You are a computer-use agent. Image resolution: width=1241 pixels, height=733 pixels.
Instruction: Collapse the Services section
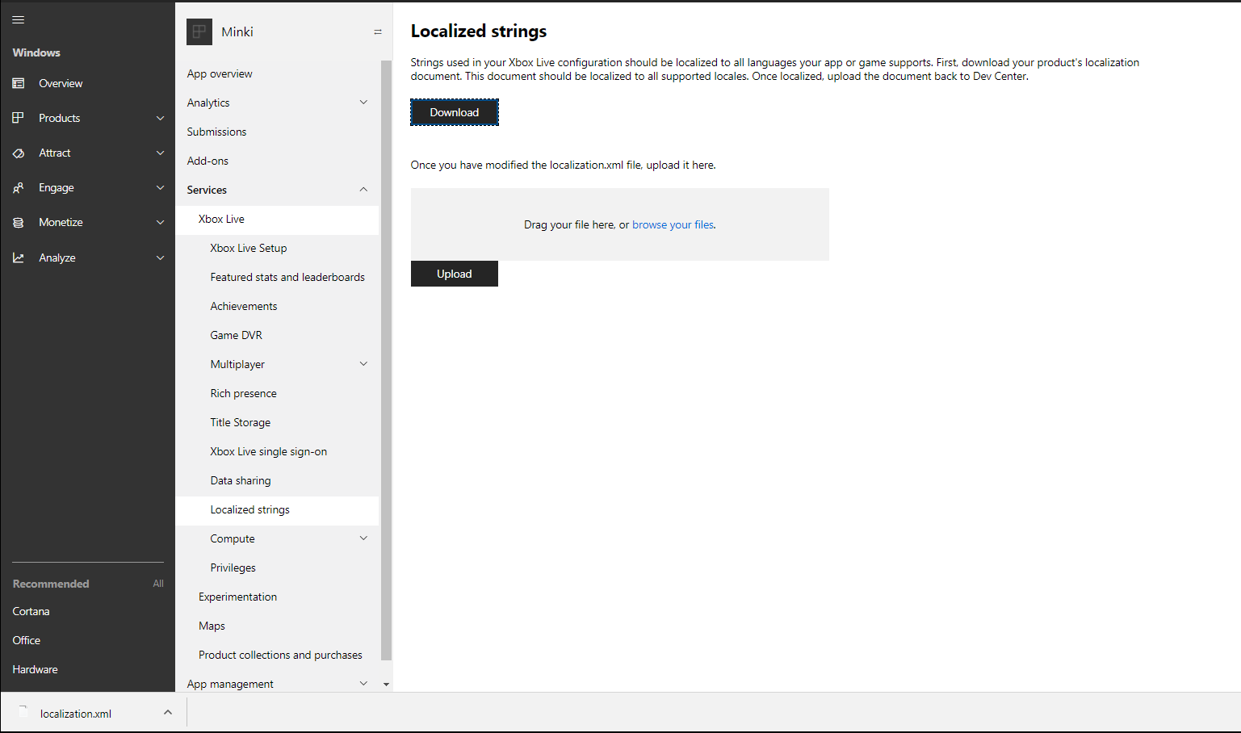(363, 190)
